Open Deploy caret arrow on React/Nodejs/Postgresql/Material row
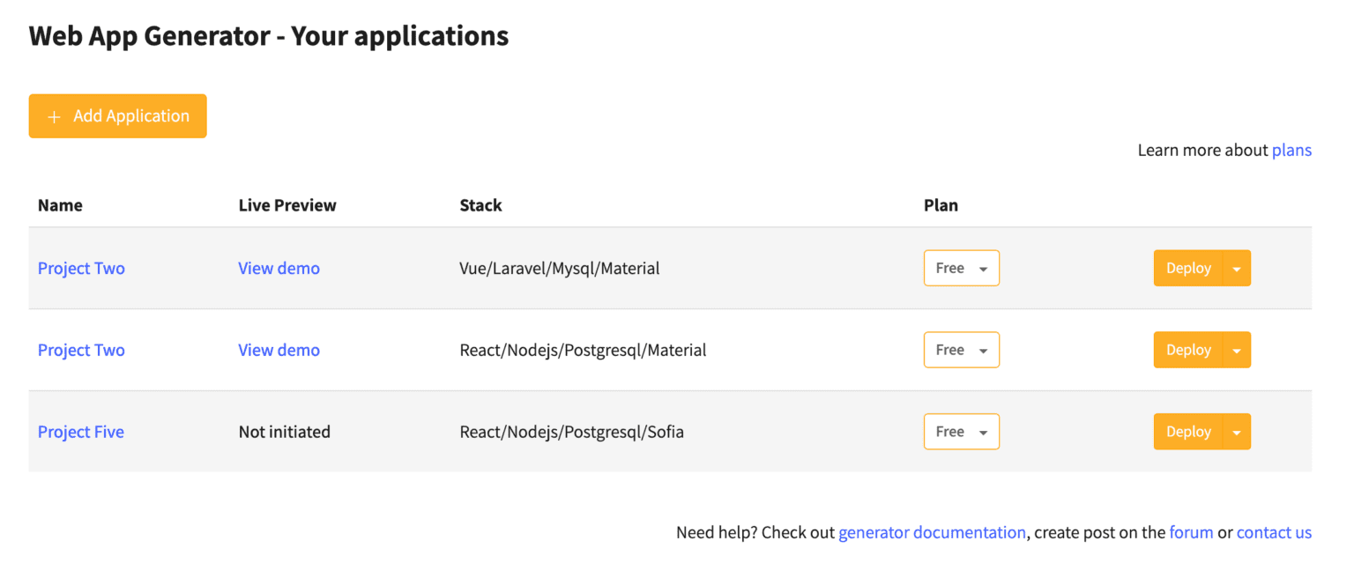The height and width of the screenshot is (578, 1354). pyautogui.click(x=1237, y=351)
